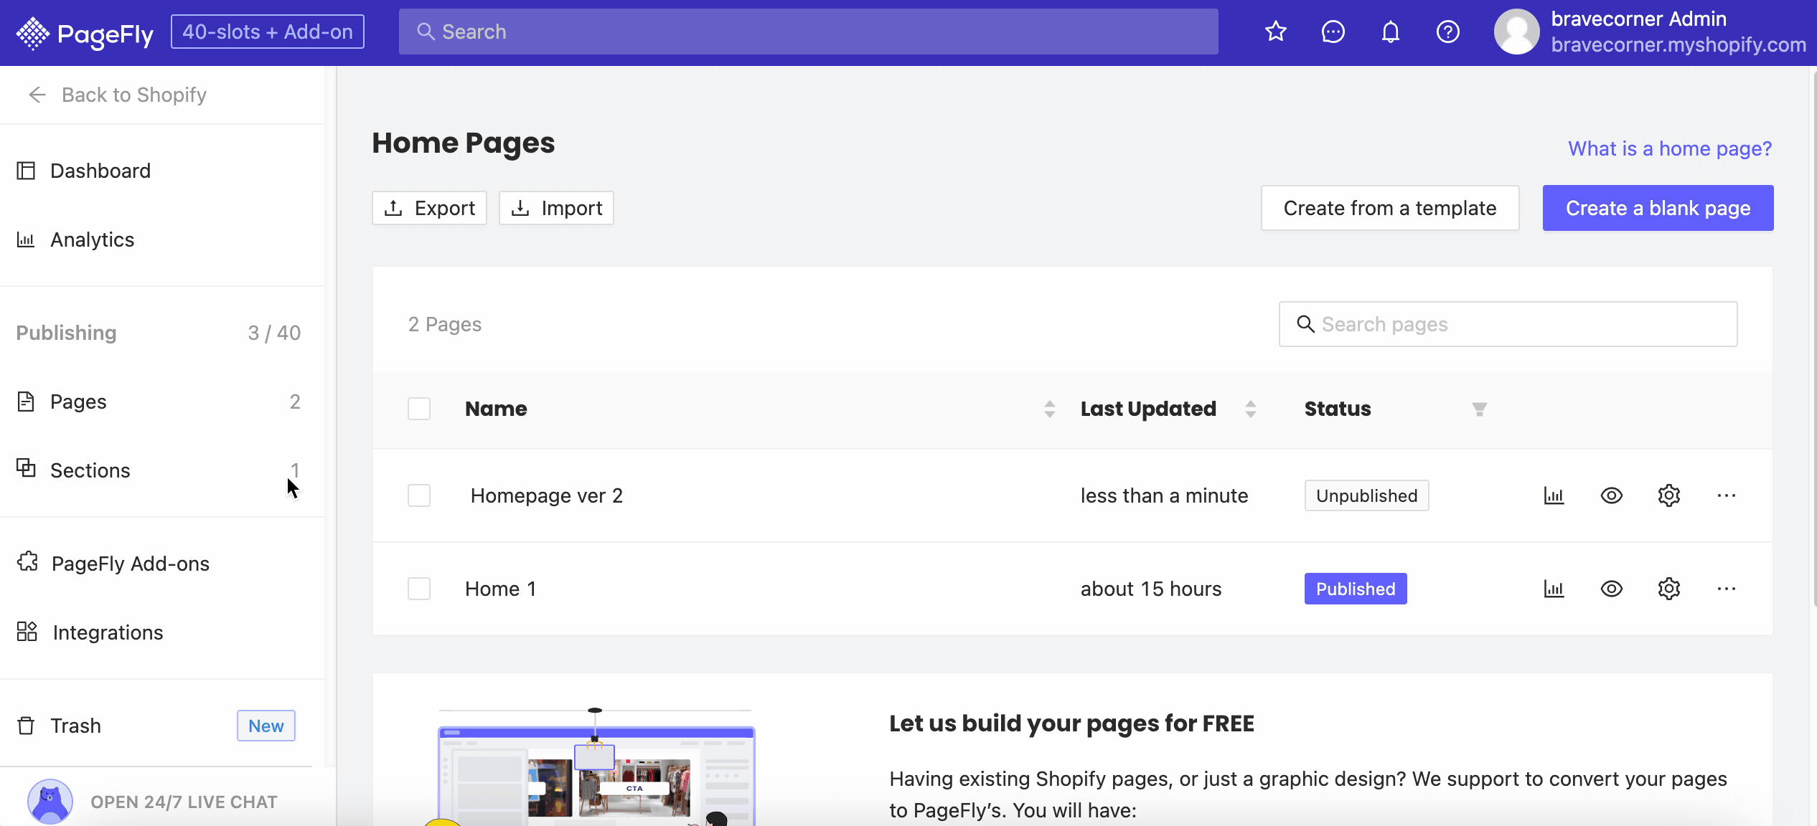This screenshot has width=1817, height=826.
Task: Click the 40-slots + Add-on plan badge
Action: coord(267,32)
